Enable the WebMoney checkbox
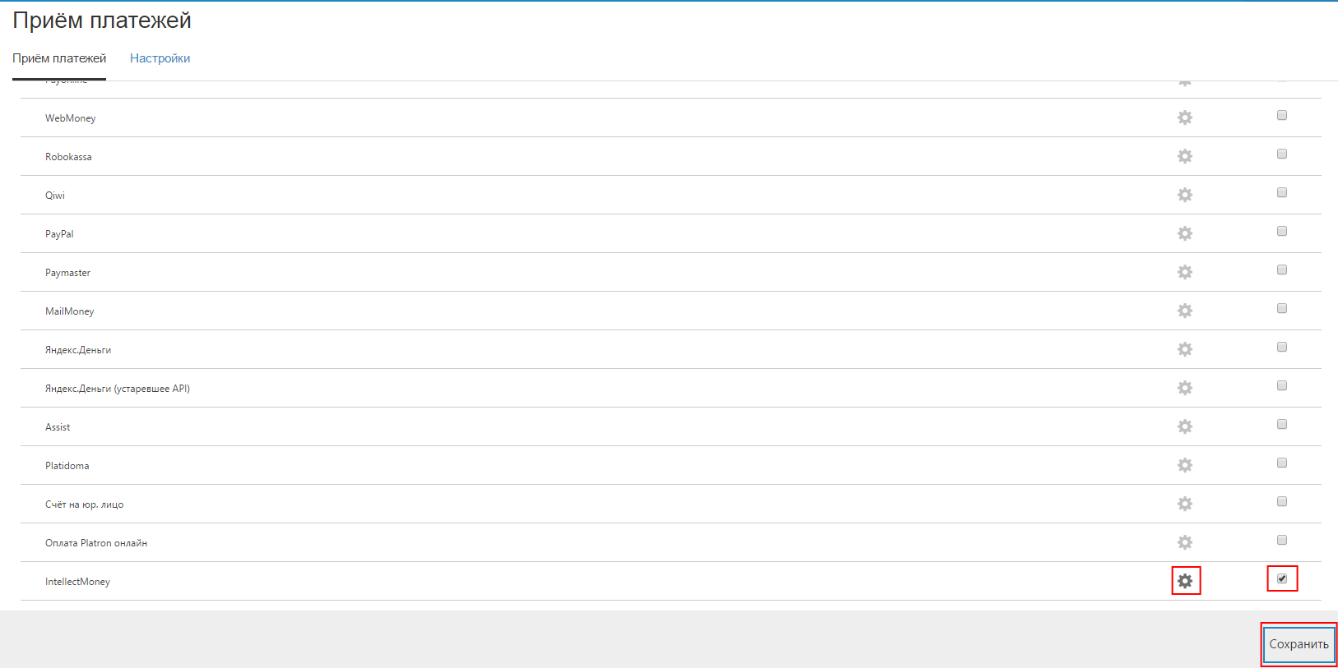The height and width of the screenshot is (668, 1338). point(1281,115)
